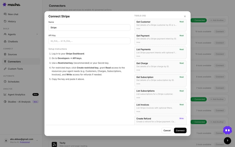Click the Schedules clock icon
The width and height of the screenshot is (235, 147).
pyautogui.click(x=5, y=81)
